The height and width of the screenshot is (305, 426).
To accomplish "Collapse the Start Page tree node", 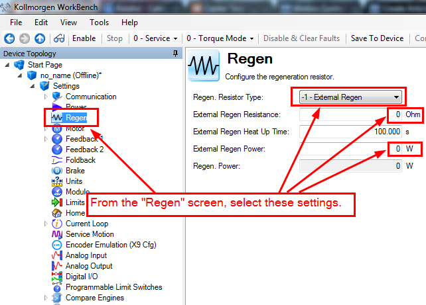I will click(x=7, y=65).
